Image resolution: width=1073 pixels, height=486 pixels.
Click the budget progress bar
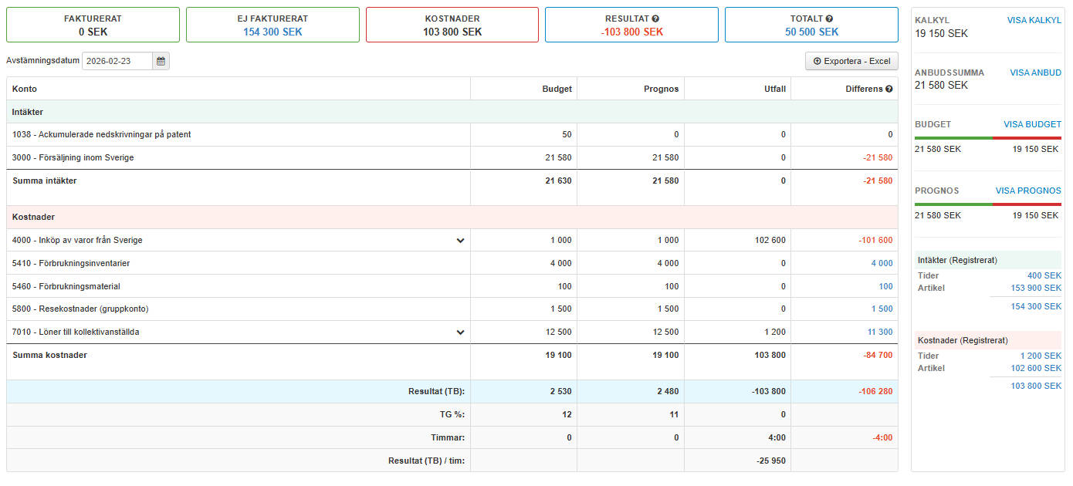pyautogui.click(x=987, y=138)
